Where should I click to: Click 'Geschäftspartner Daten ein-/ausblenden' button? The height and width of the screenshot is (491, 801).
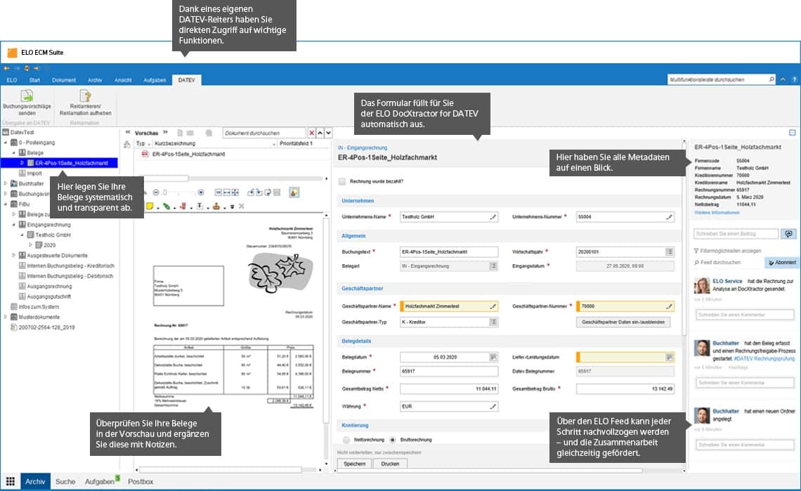623,322
